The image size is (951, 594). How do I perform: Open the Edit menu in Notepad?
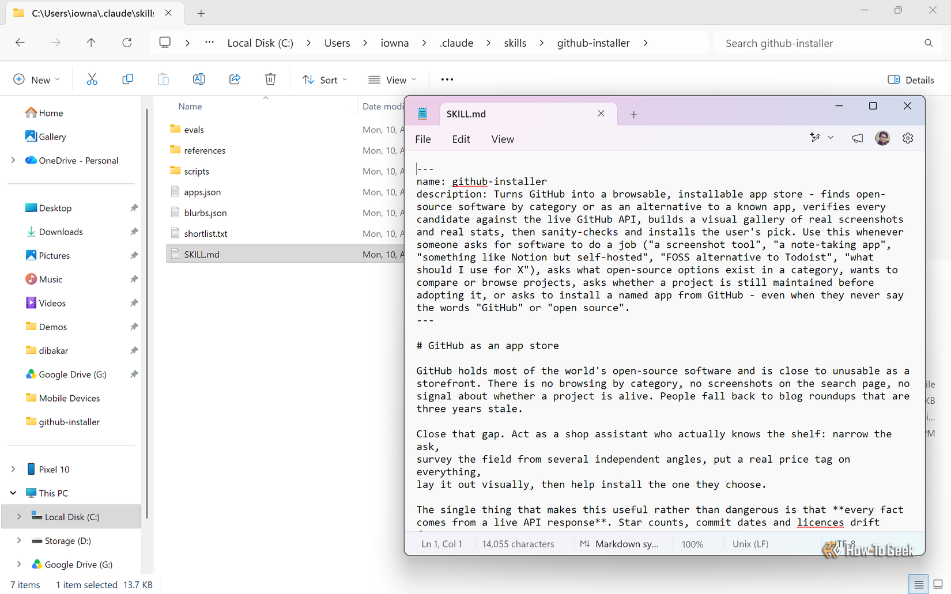pos(461,139)
